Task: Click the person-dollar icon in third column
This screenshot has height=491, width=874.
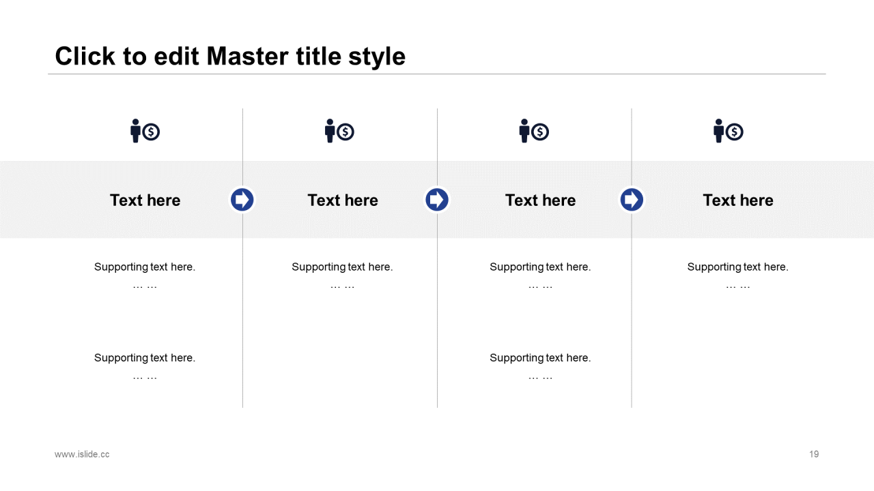Action: click(x=534, y=131)
